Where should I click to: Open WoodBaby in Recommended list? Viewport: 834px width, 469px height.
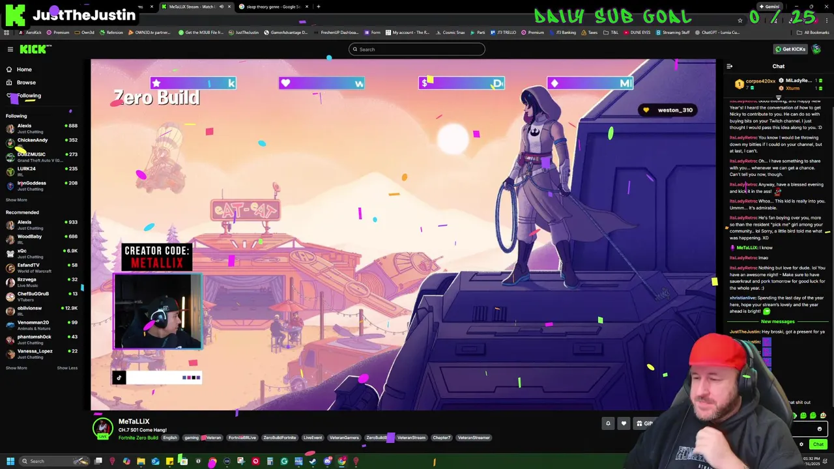pyautogui.click(x=42, y=239)
